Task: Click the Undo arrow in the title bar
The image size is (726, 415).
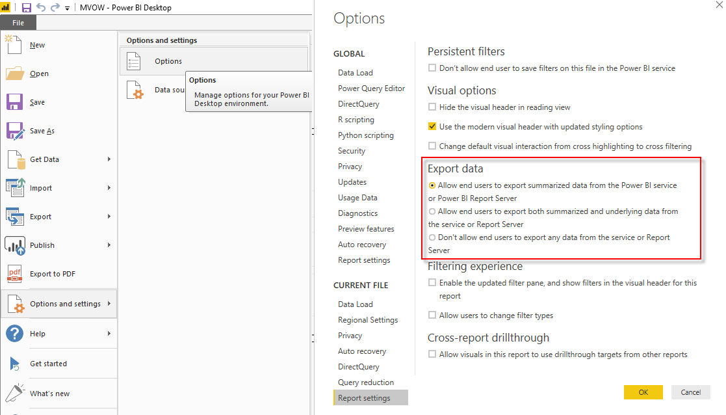Action: (41, 7)
